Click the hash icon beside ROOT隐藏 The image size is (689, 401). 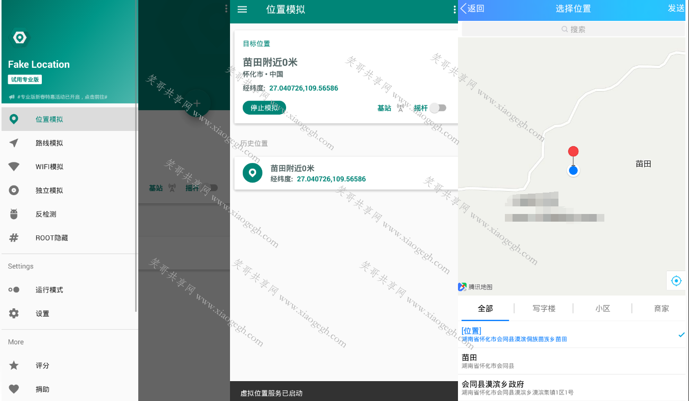14,238
